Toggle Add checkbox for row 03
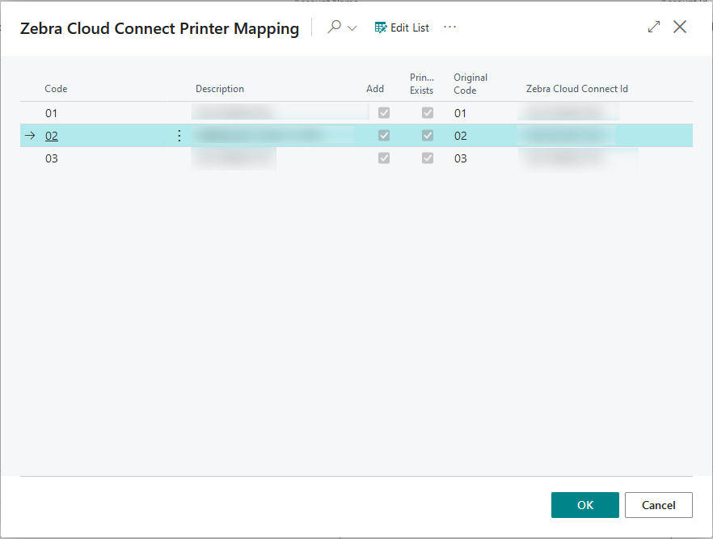713x539 pixels. (384, 158)
